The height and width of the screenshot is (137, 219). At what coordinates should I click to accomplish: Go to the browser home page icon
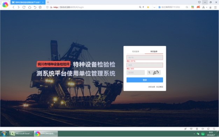30,7
